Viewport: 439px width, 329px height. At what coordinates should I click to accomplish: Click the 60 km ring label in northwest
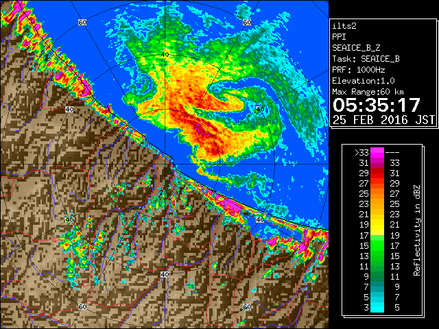82,22
